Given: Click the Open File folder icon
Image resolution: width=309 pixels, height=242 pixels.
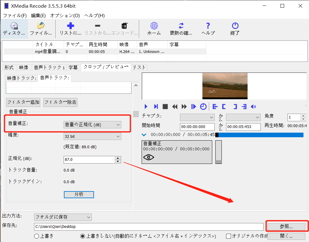Looking at the screenshot, I should click(41, 26).
